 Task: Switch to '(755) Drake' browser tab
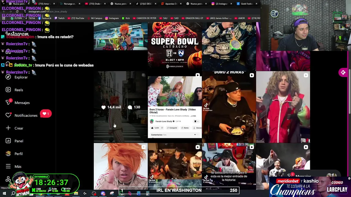point(95,4)
